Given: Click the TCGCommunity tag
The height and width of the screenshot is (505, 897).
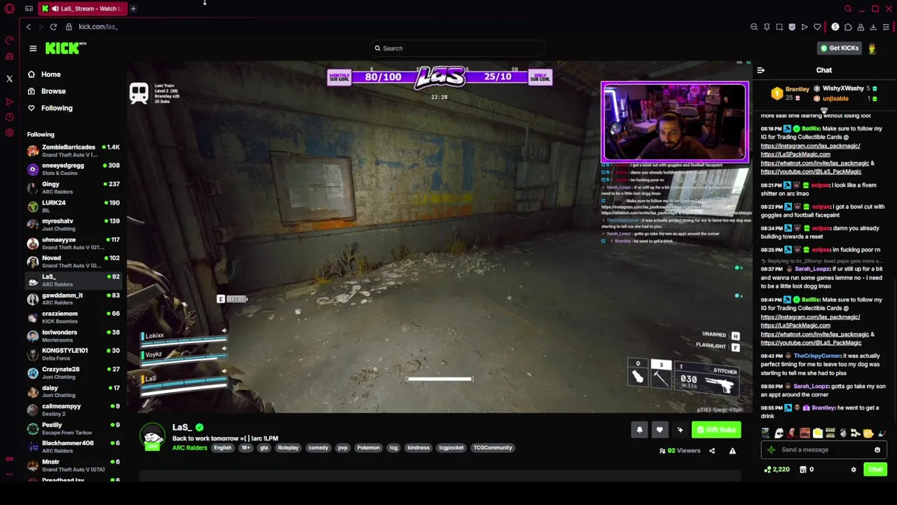Looking at the screenshot, I should coord(493,448).
